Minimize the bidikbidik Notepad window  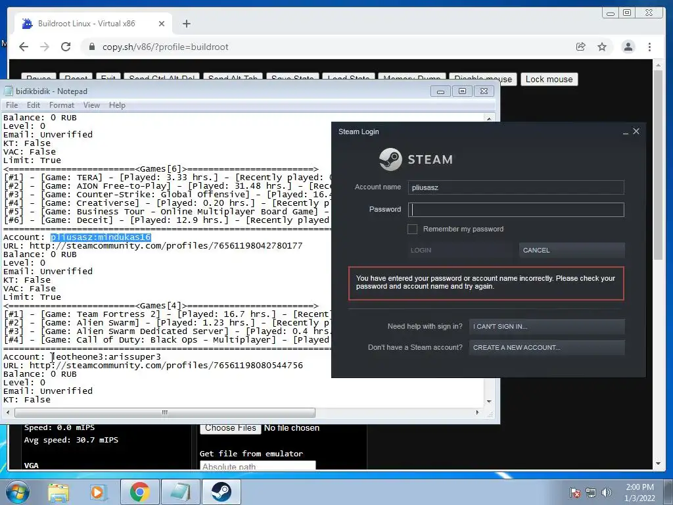point(440,91)
